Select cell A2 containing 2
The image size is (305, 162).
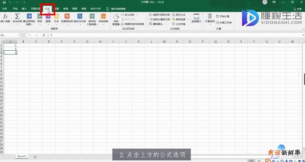10,49
